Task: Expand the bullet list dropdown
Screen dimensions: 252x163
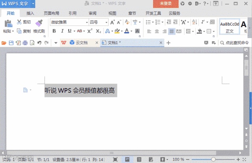Action: coord(153,22)
